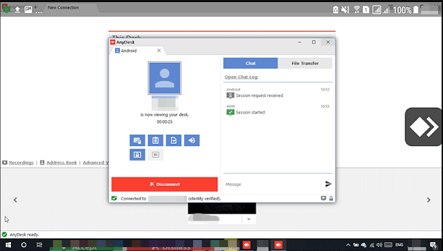443x251 pixels.
Task: Toggle lock desk permission icon
Action: pos(137,155)
